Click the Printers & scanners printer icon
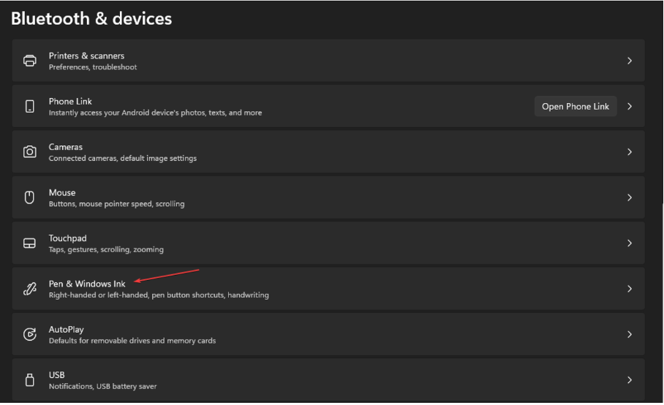 [x=30, y=61]
